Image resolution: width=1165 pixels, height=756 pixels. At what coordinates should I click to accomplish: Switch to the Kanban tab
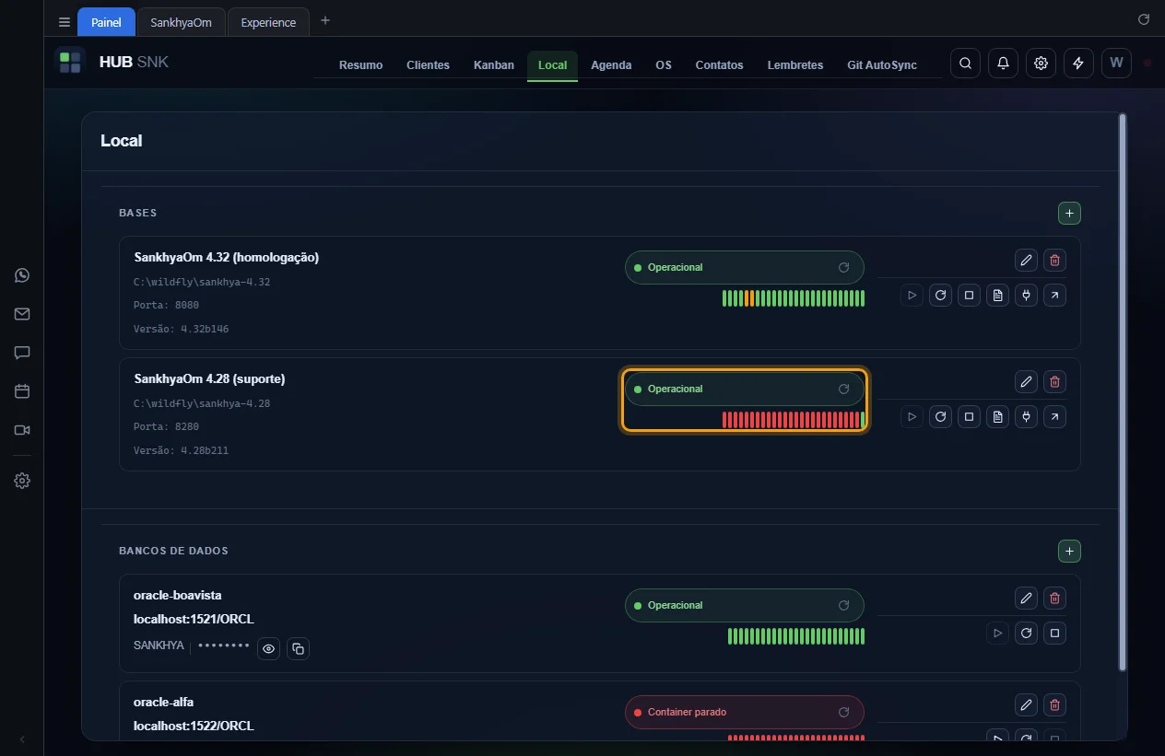pyautogui.click(x=494, y=65)
